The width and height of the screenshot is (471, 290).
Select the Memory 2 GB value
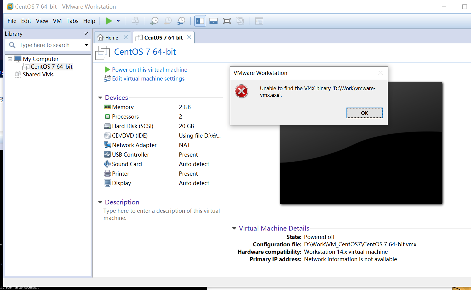tap(185, 107)
